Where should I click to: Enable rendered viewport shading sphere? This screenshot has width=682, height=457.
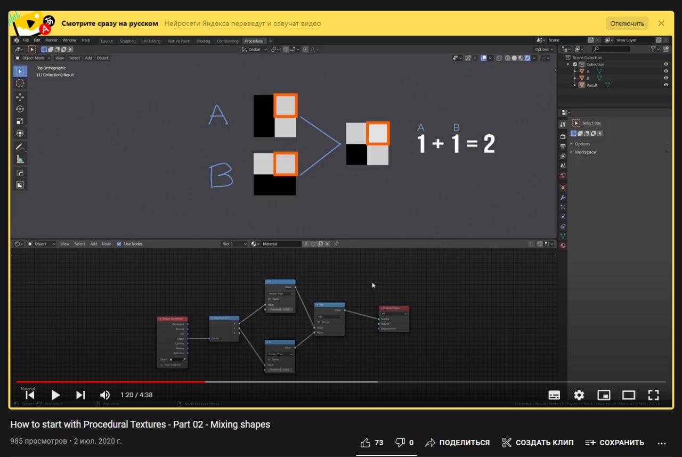pos(527,58)
